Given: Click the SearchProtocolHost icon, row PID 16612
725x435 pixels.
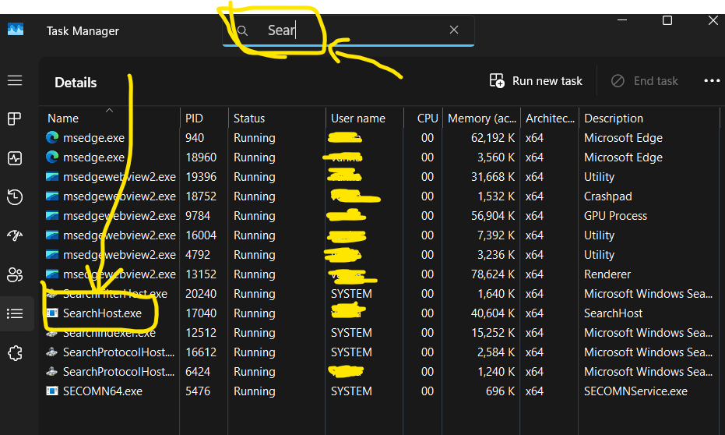Looking at the screenshot, I should (51, 352).
